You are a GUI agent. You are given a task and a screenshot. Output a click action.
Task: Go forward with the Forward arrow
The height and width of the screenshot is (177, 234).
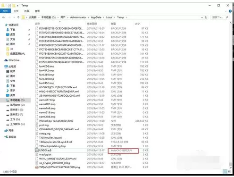pyautogui.click(x=9, y=17)
